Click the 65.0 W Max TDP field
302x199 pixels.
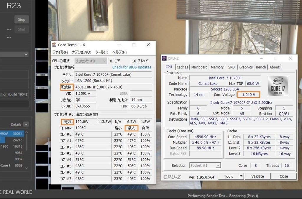253,83
